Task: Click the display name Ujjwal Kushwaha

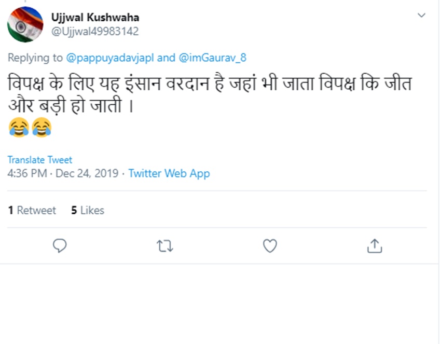Action: (95, 17)
